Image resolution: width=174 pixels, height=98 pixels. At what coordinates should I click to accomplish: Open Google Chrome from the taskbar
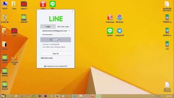click(28, 96)
